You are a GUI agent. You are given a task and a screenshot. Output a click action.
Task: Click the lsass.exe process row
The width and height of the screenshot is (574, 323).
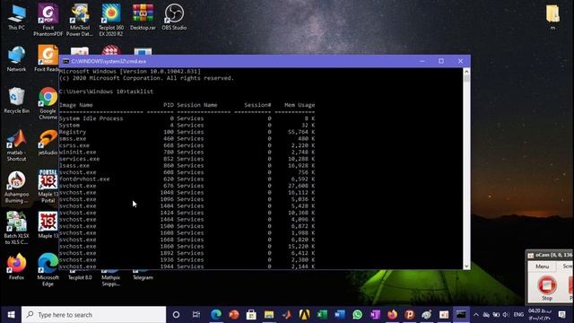(x=187, y=165)
